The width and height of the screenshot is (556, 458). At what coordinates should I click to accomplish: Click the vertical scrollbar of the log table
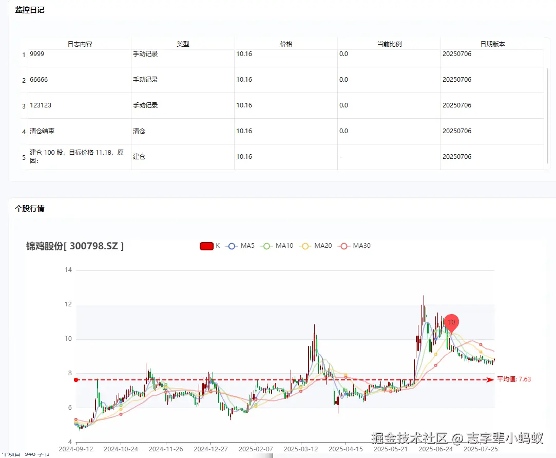547,115
